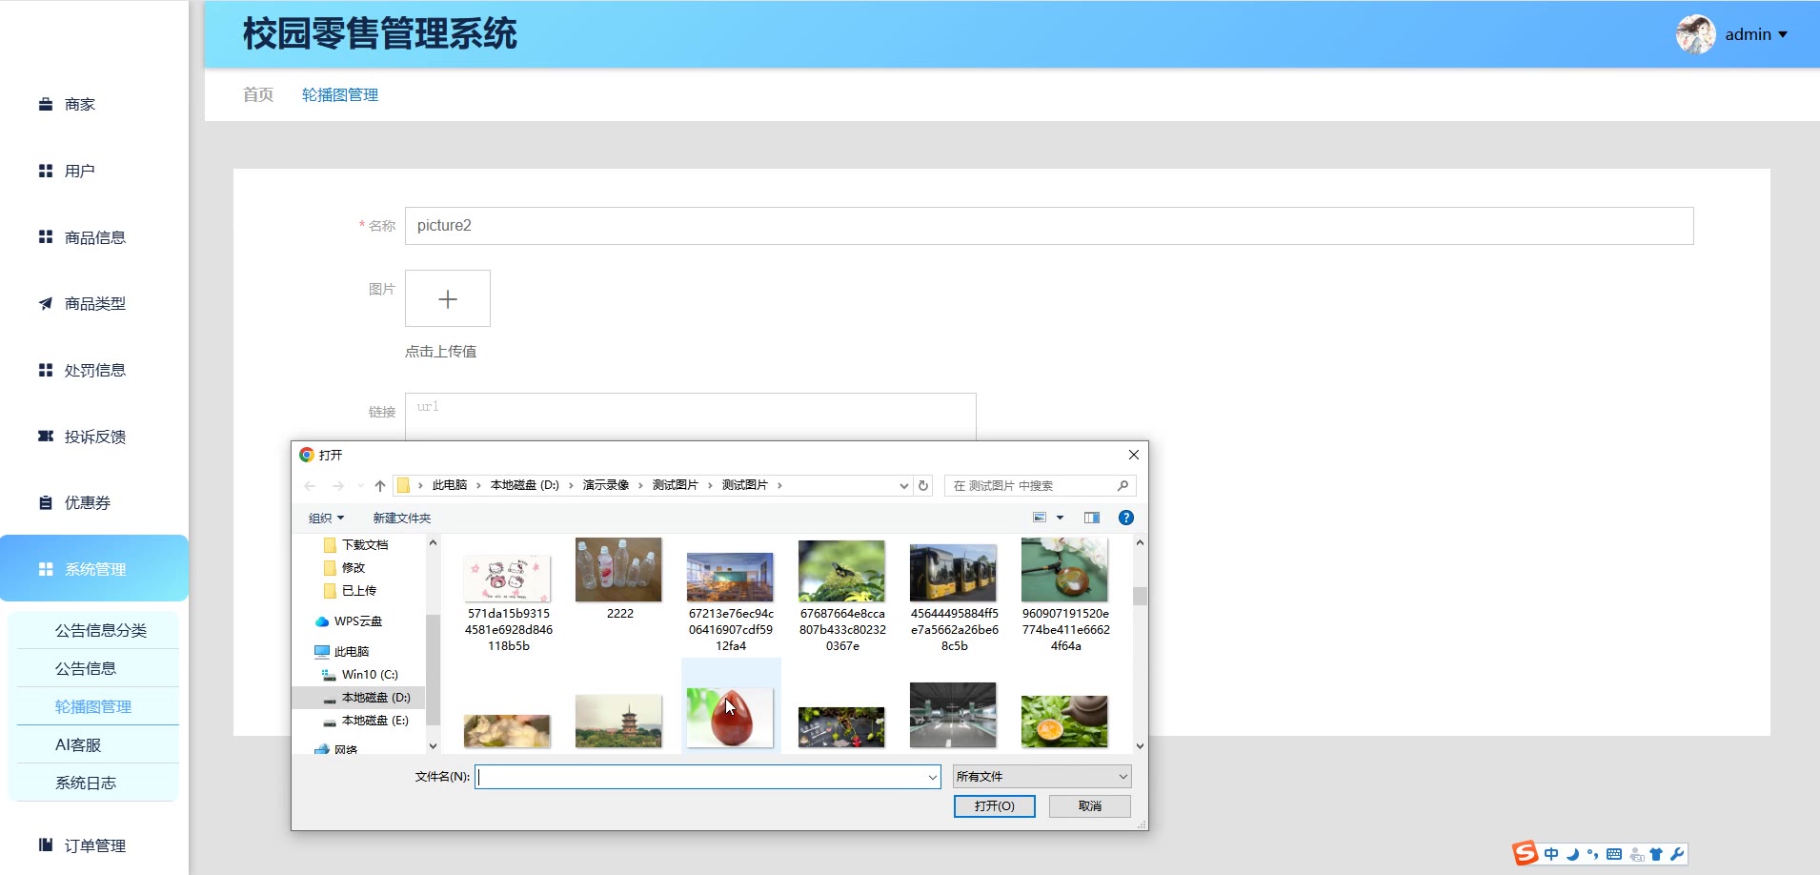The image size is (1820, 875).
Task: Select the 2222 water bottles image
Action: [x=619, y=580]
